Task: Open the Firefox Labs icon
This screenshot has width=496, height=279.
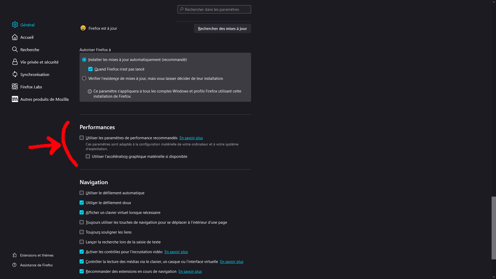Action: click(15, 87)
